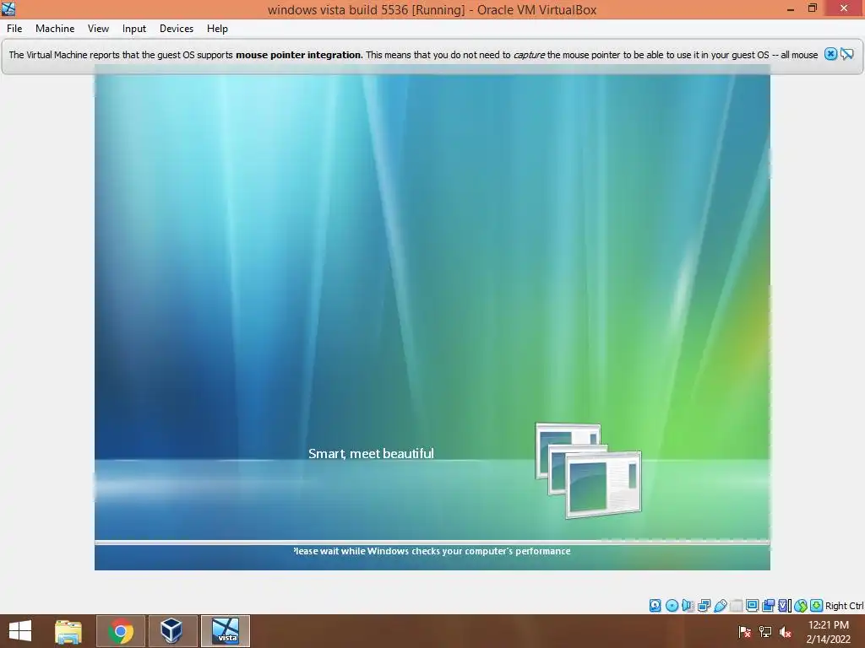Open File Explorer from the taskbar

click(x=68, y=631)
